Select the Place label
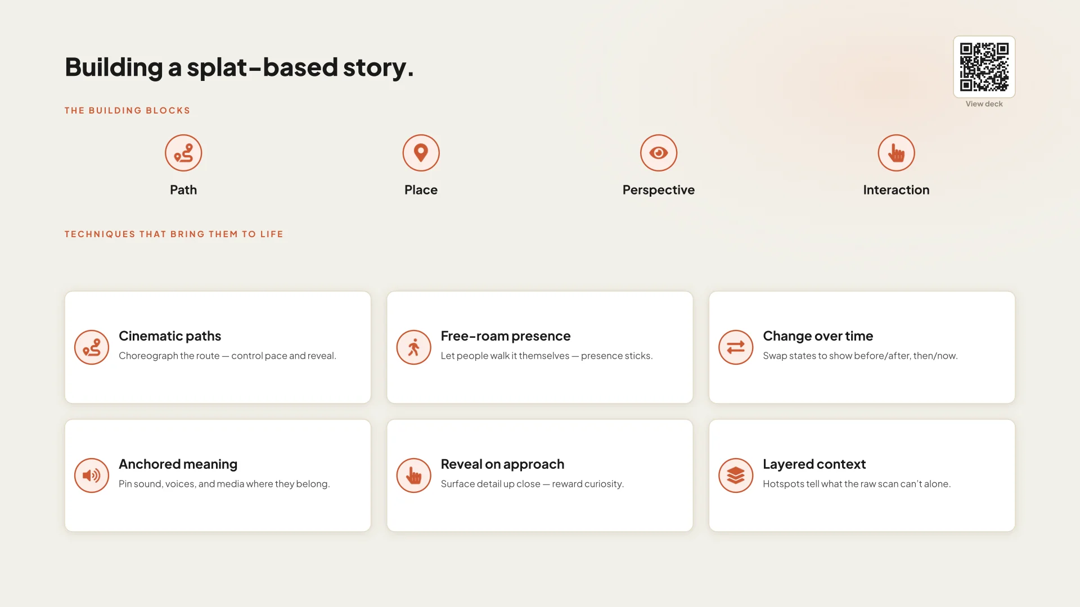1080x607 pixels. pos(421,190)
